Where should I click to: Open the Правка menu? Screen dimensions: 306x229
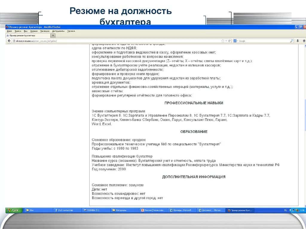pos(18,31)
